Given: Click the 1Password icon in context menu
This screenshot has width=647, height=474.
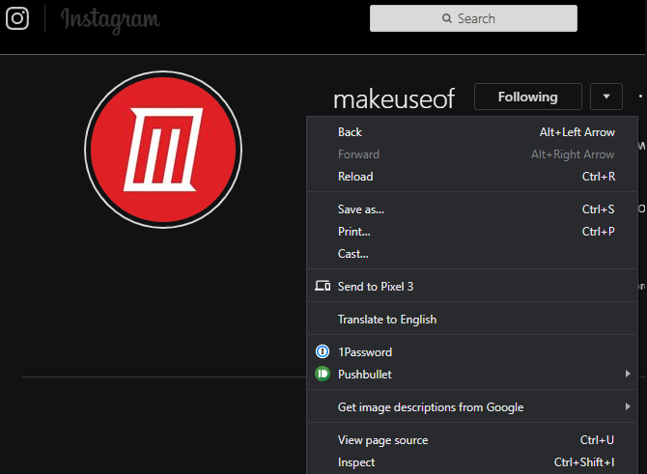Looking at the screenshot, I should pyautogui.click(x=323, y=352).
